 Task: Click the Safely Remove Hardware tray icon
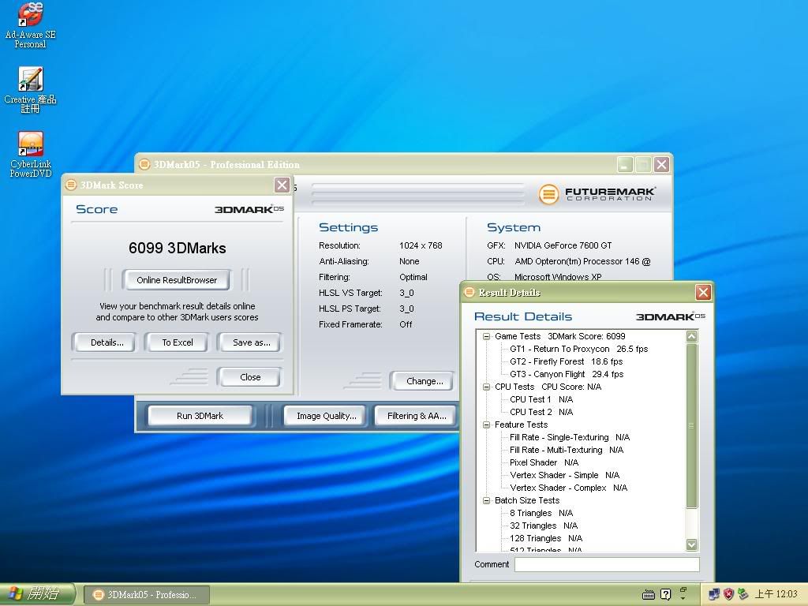click(743, 594)
